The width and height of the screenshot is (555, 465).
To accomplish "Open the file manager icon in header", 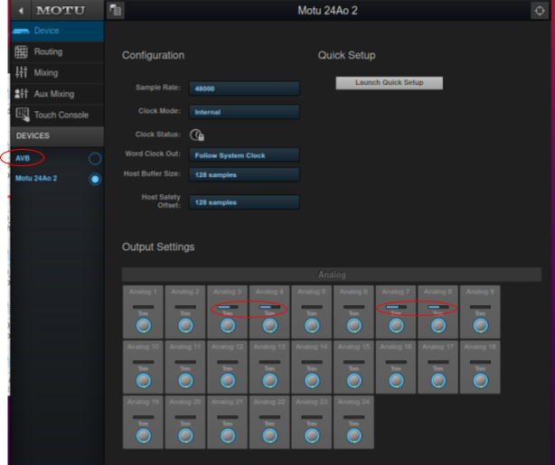I will point(116,11).
